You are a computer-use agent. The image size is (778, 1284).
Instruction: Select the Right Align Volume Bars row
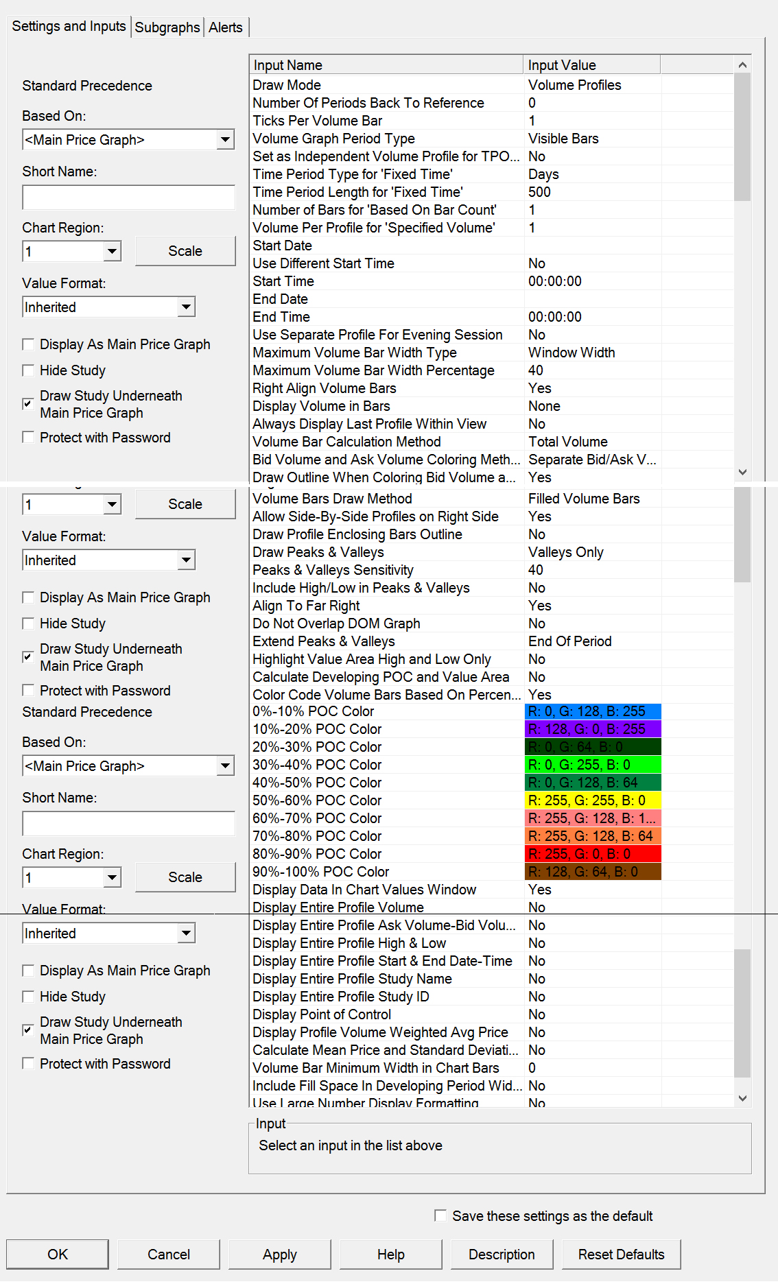click(x=491, y=388)
